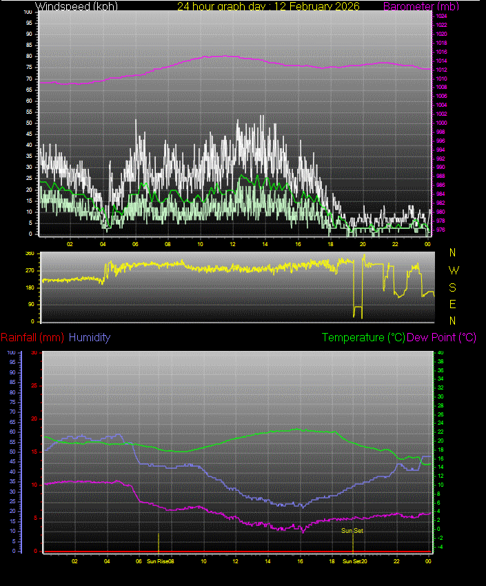This screenshot has width=486, height=586.
Task: Click the blue 50 value on humidity axis
Action: click(12, 452)
